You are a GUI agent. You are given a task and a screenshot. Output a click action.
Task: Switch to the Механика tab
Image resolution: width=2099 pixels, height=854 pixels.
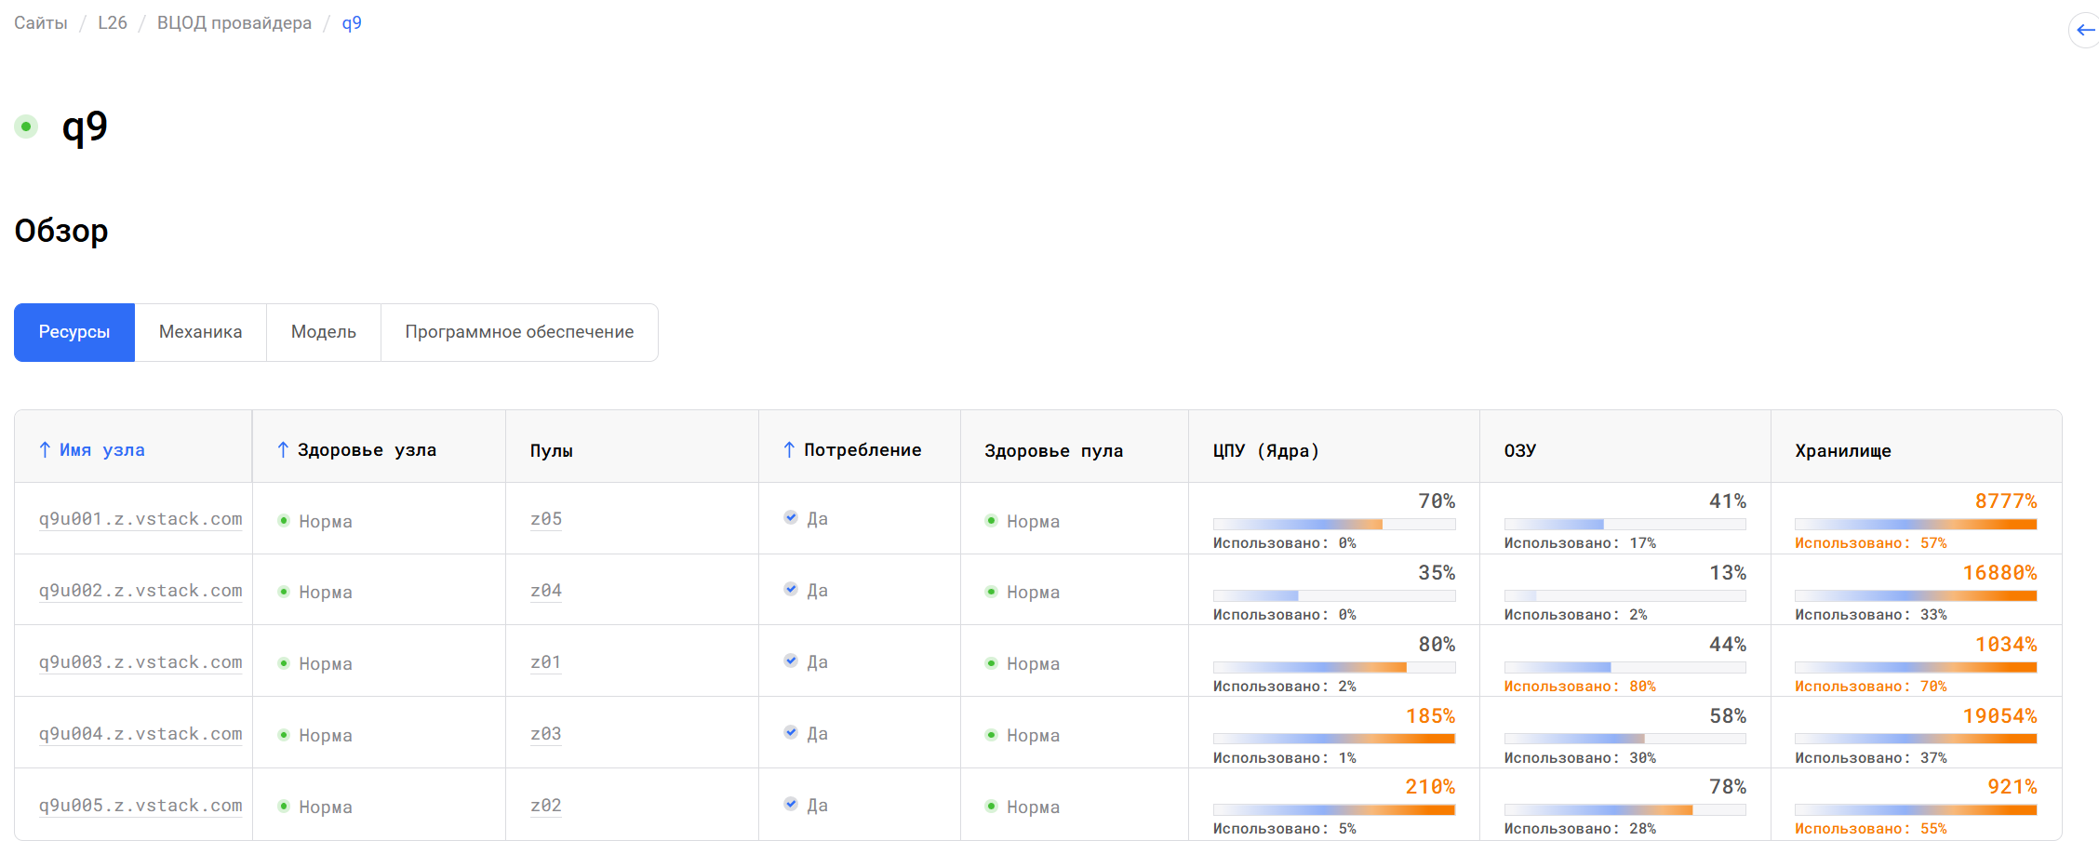(200, 332)
